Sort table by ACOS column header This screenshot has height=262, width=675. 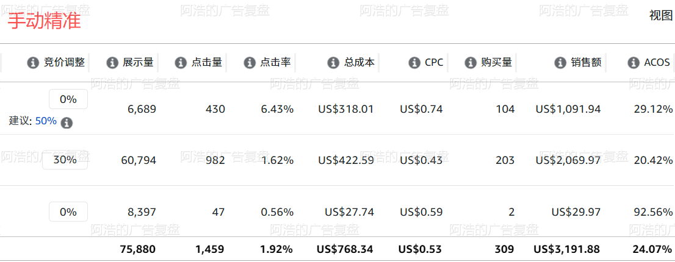pos(657,63)
